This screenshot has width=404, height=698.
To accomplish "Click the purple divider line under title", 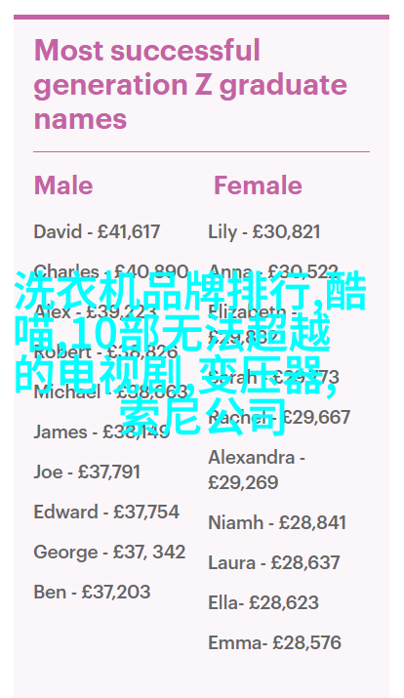I will coord(202,151).
